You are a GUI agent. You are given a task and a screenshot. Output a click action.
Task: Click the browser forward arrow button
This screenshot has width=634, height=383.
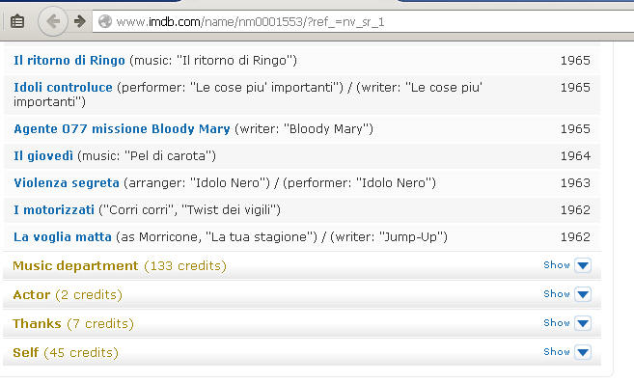80,21
